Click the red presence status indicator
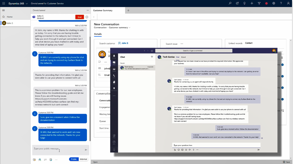This screenshot has height=164, width=293. coord(266,3)
